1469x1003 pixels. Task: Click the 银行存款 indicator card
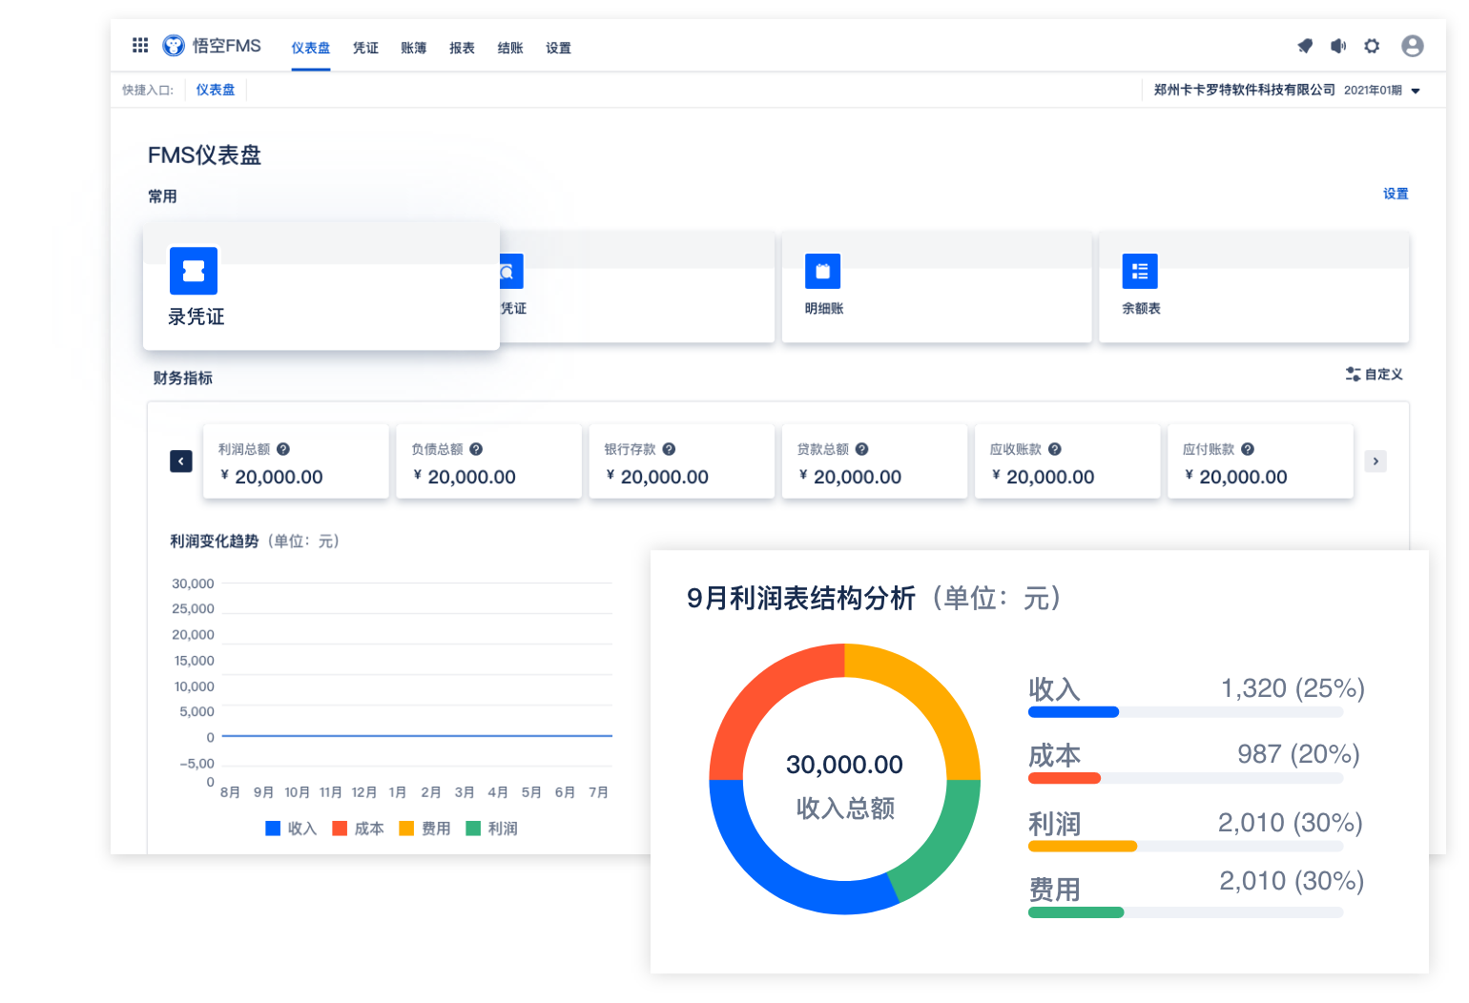[681, 461]
